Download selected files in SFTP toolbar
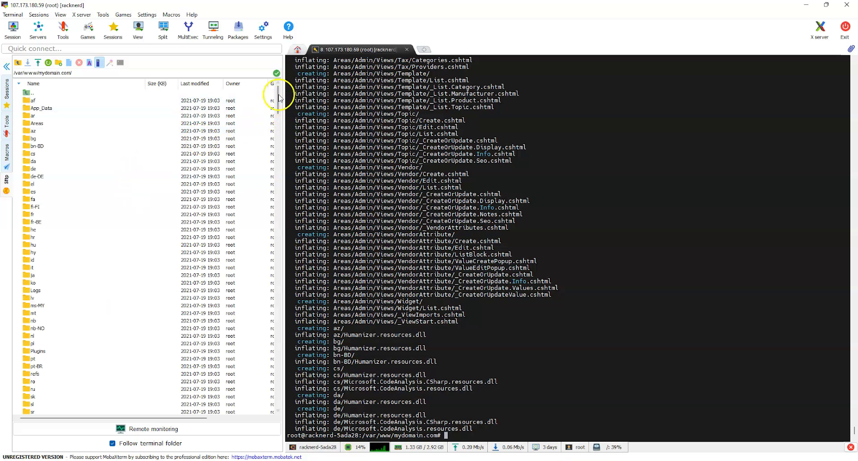The width and height of the screenshot is (858, 461). coord(28,63)
